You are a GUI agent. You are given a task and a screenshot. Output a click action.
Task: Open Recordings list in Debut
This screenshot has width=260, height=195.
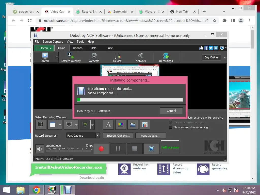166,57
